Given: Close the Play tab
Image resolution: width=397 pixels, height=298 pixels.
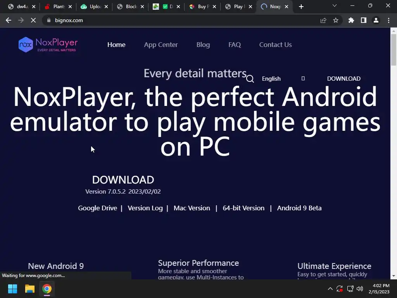Looking at the screenshot, I should click(x=250, y=7).
